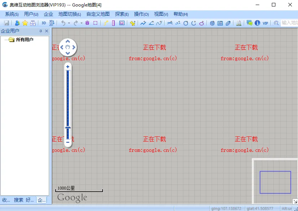Open the 自定义地图 menu

point(98,14)
